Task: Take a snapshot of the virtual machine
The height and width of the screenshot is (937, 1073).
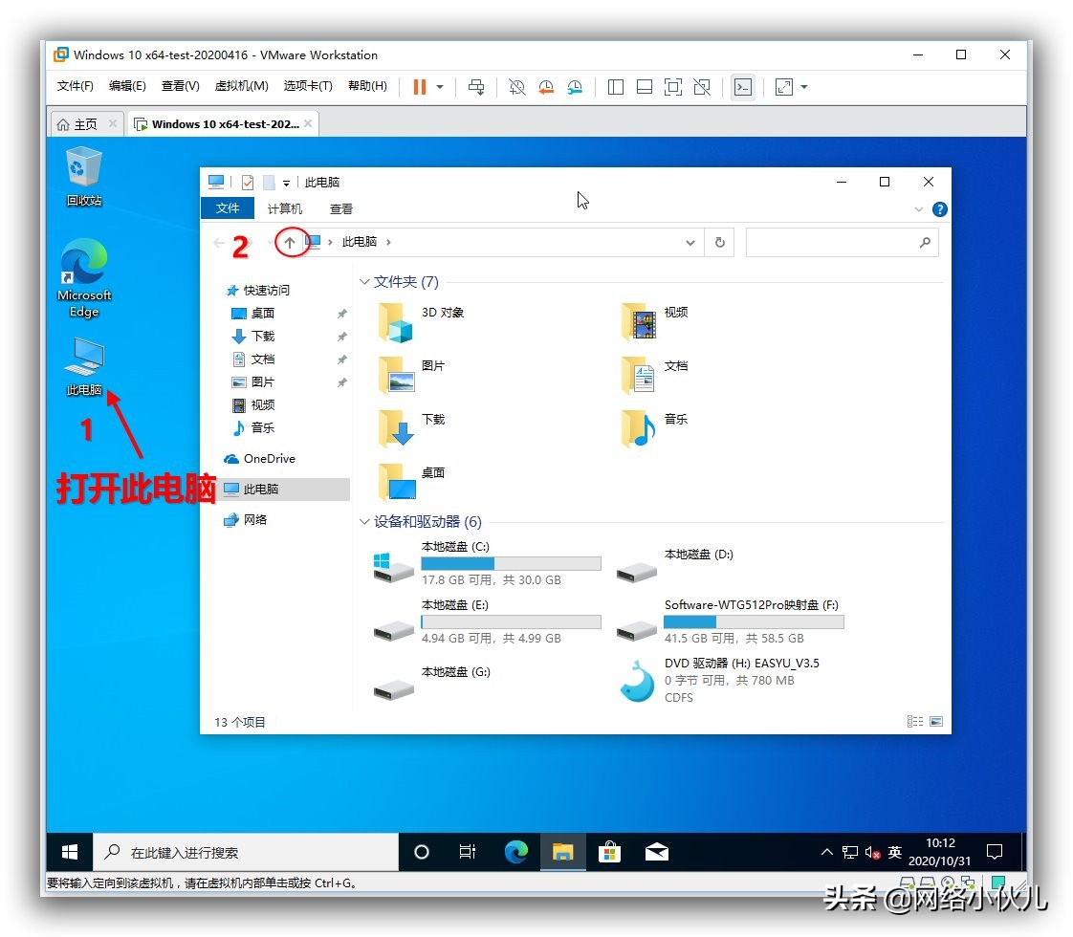Action: (516, 87)
